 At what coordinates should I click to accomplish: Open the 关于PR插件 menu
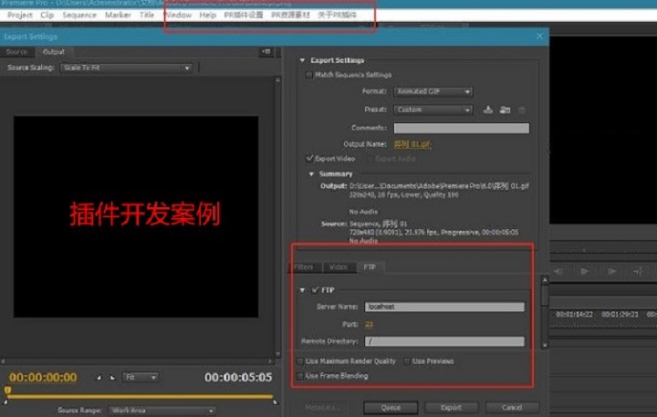pos(337,16)
